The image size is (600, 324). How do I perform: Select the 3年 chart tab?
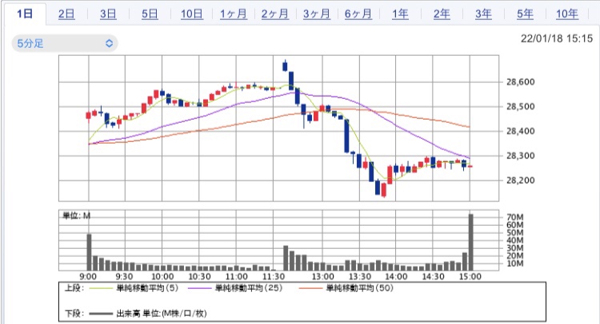[483, 14]
